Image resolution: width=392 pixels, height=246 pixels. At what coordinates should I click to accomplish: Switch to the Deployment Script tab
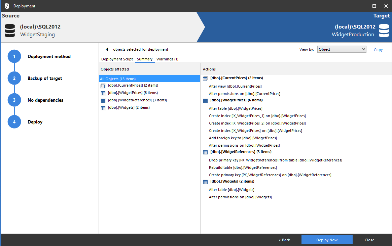(117, 59)
